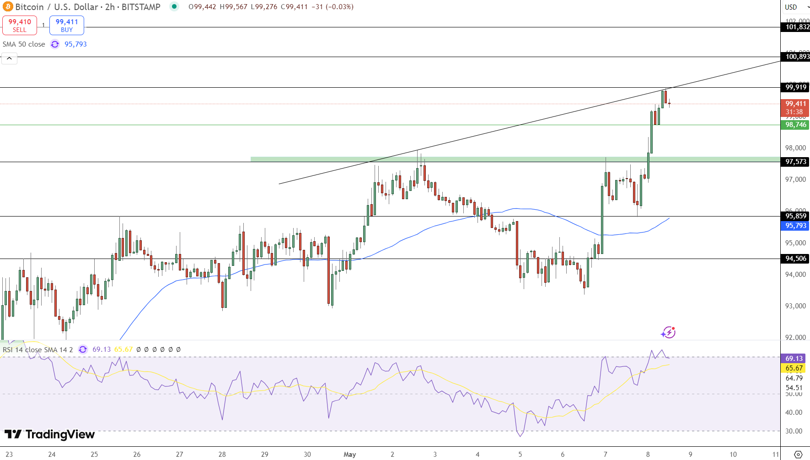Viewport: 810px width, 460px height.
Task: Collapse the indicator legend with the chevron
Action: 9,58
